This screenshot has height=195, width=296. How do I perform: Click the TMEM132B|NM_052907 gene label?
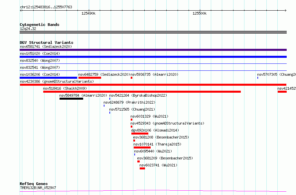pyautogui.click(x=38, y=188)
